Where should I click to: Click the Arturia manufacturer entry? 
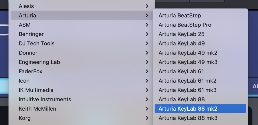(27, 15)
